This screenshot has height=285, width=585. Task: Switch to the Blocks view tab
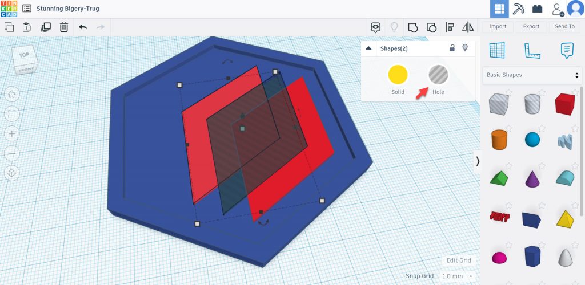pyautogui.click(x=519, y=9)
